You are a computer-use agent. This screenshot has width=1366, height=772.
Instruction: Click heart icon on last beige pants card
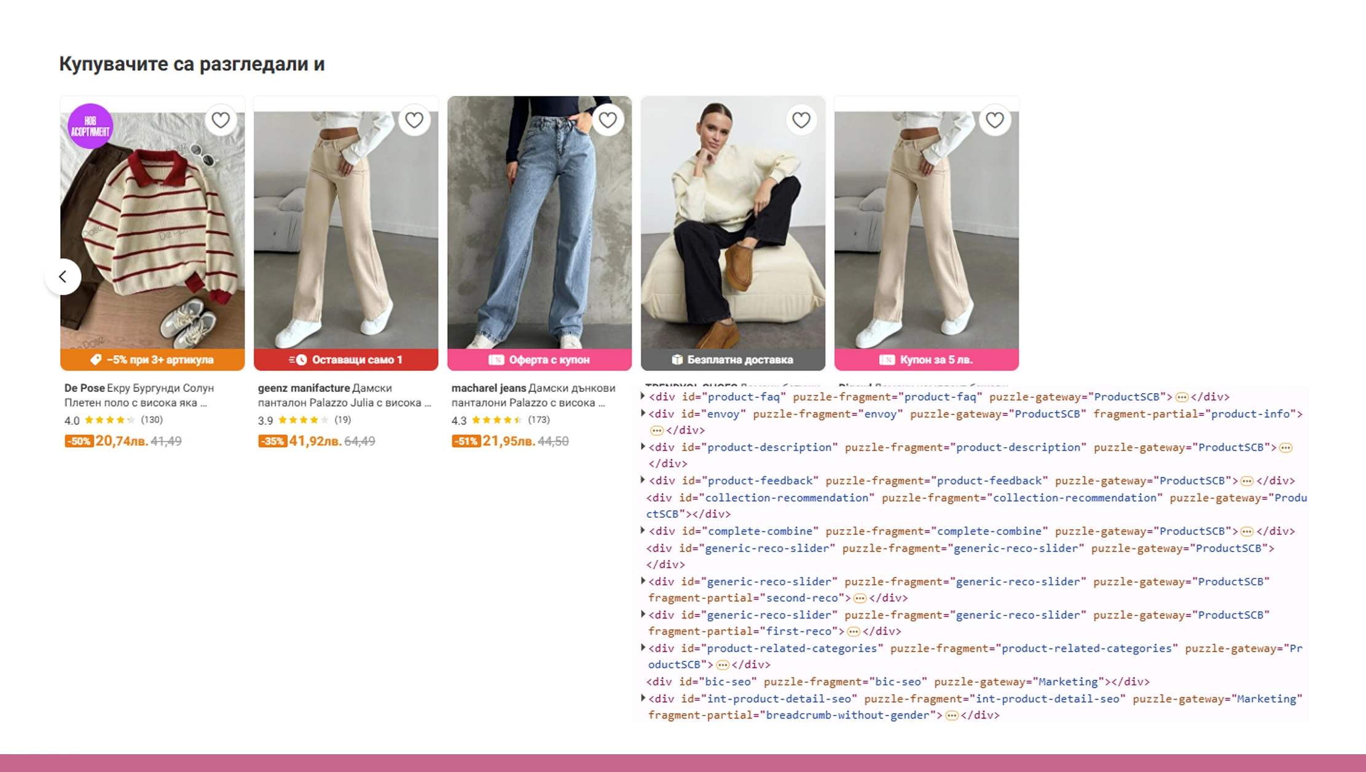(994, 120)
